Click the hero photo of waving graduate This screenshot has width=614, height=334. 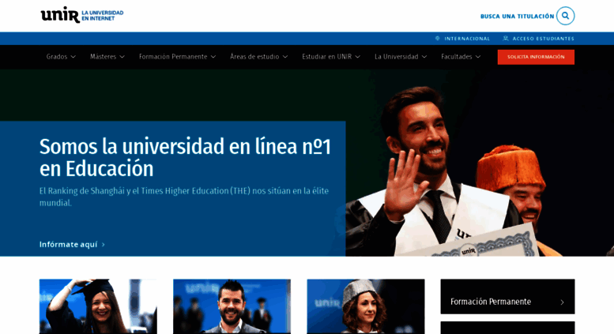pos(480,163)
